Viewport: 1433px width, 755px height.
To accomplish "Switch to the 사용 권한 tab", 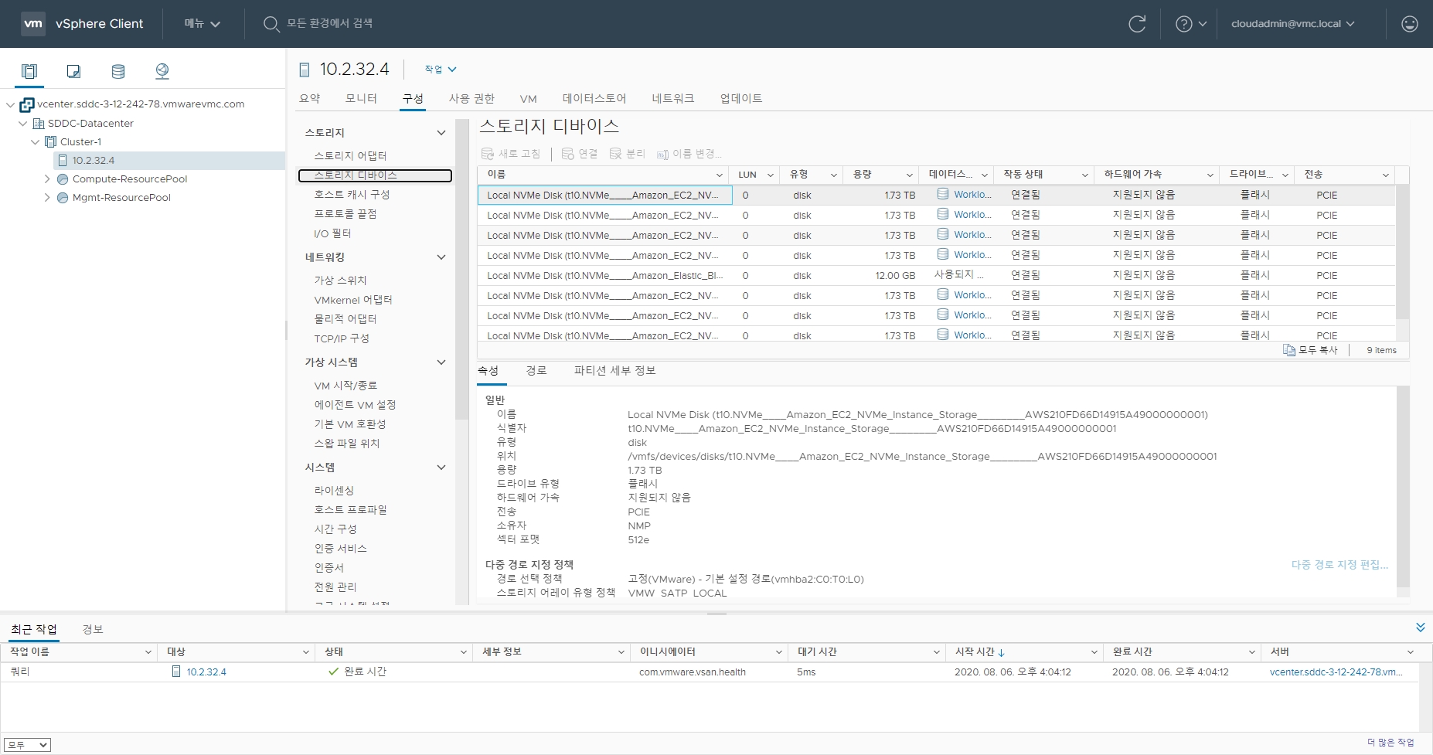I will coord(471,98).
